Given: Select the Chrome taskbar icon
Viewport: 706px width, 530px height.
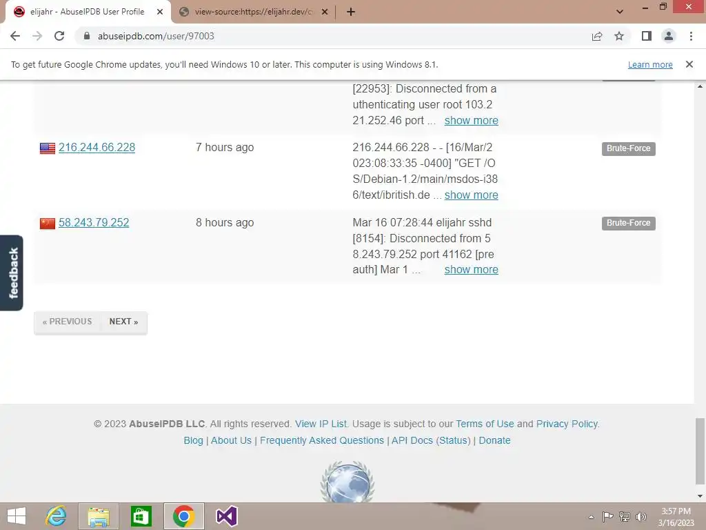Looking at the screenshot, I should [183, 516].
